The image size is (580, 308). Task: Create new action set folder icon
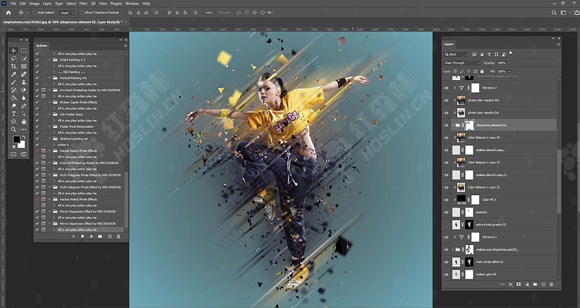pos(100,236)
